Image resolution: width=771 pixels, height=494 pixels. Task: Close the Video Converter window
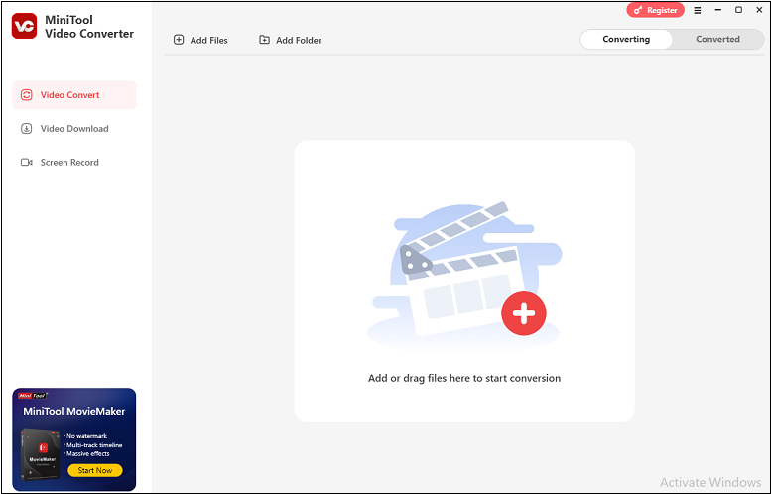759,10
